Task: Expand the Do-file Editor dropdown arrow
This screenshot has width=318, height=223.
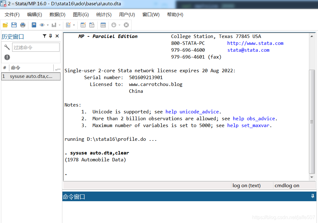Action: click(x=74, y=25)
